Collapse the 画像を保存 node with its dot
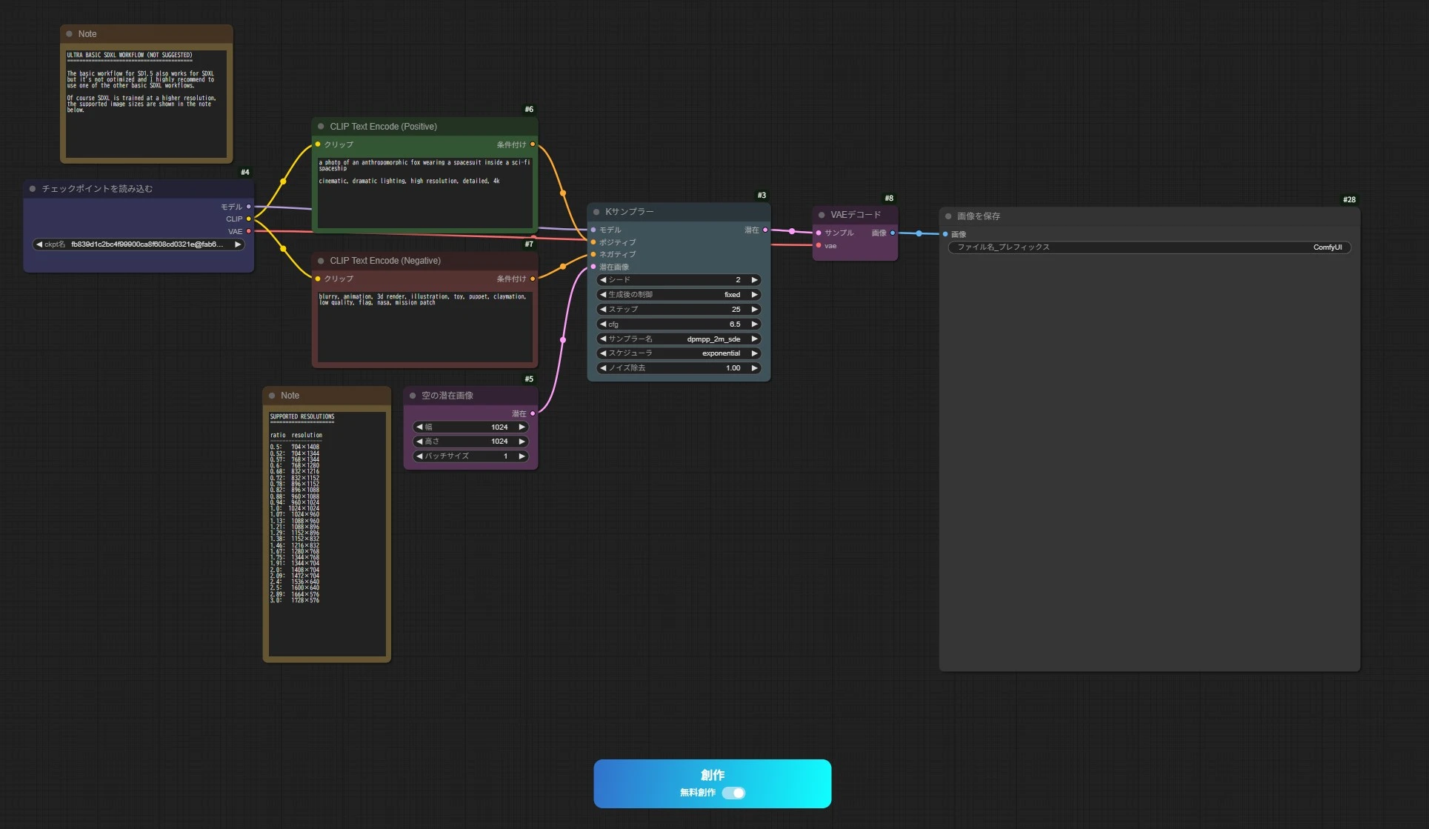1429x829 pixels. click(x=948, y=216)
